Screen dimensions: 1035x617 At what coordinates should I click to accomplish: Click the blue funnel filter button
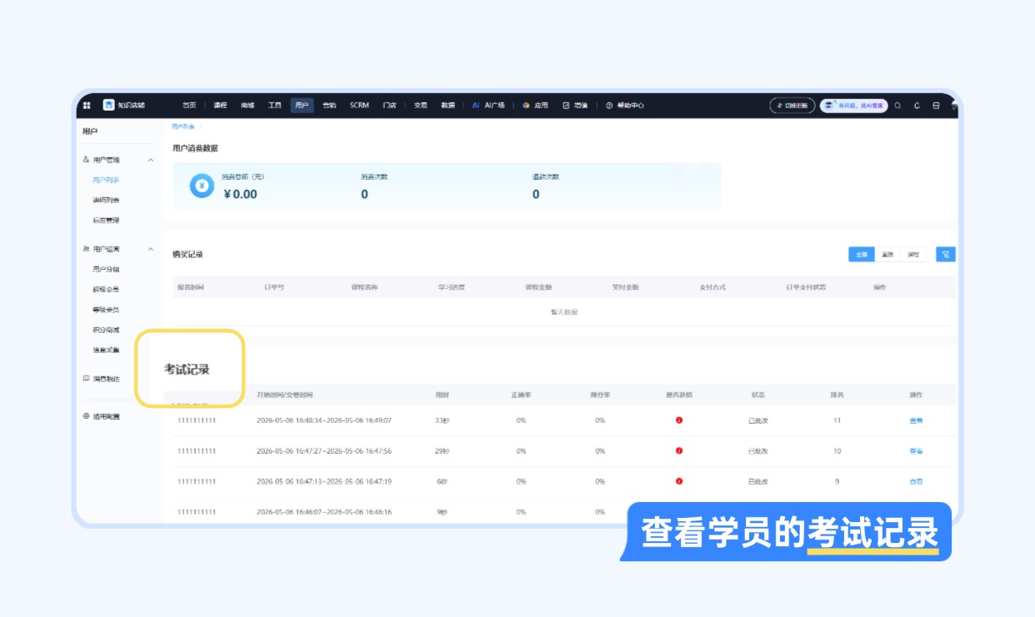pyautogui.click(x=945, y=254)
